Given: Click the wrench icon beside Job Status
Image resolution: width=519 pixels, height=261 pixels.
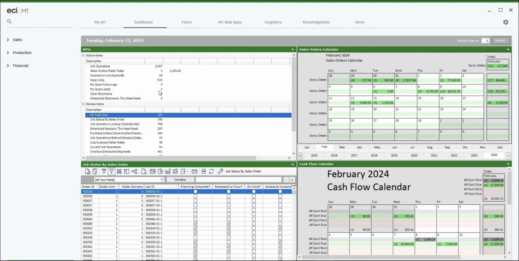Looking at the screenshot, I should click(220, 171).
